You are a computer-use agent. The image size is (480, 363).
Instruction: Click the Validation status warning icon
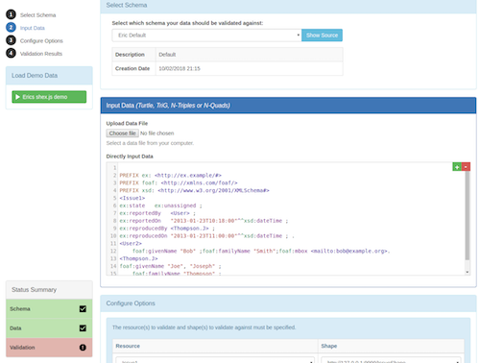(x=83, y=348)
